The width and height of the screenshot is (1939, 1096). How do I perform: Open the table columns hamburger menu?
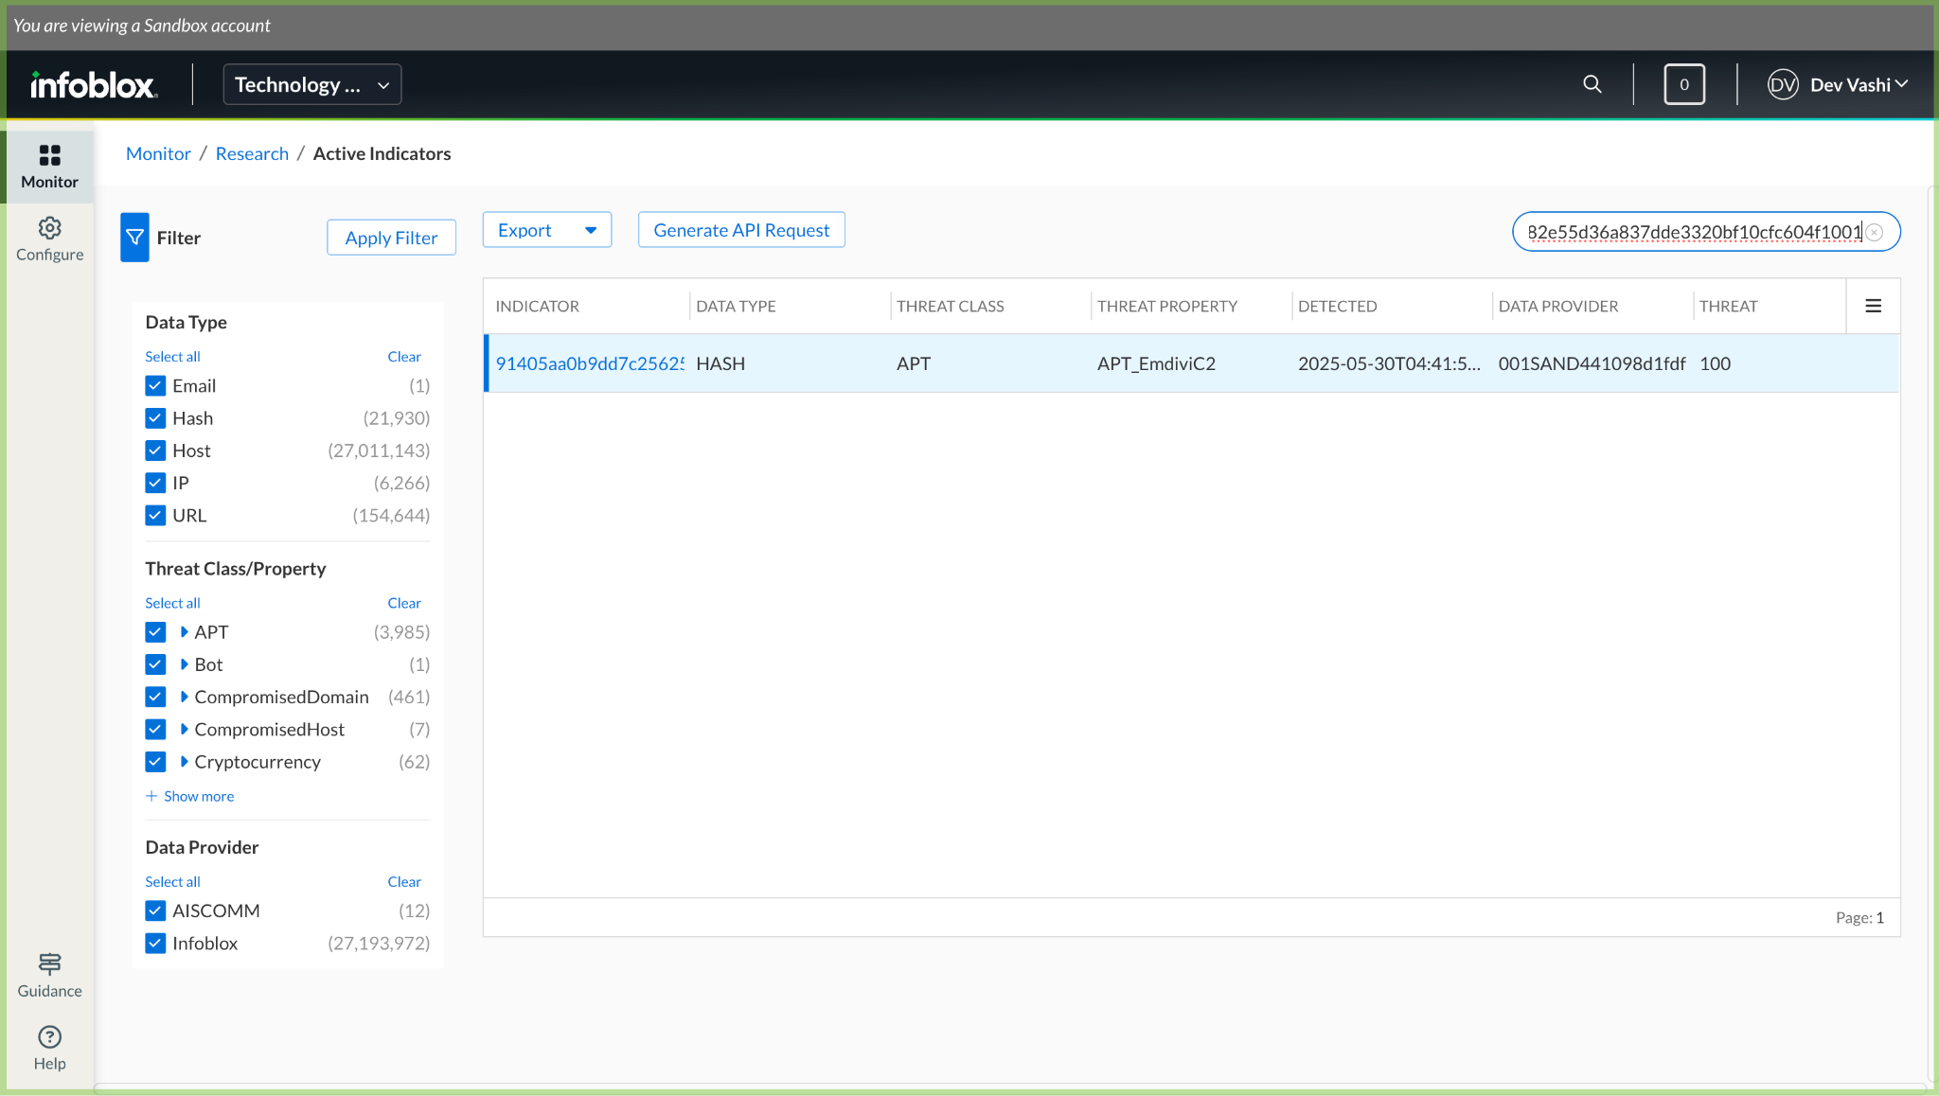tap(1873, 306)
